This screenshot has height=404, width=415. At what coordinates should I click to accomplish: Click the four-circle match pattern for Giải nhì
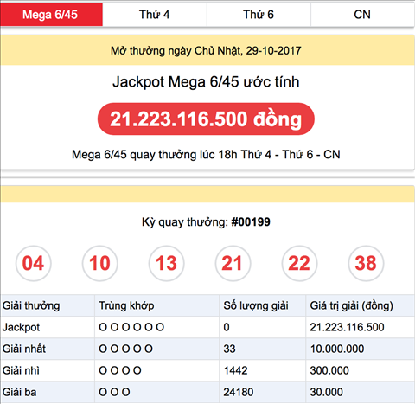[x=120, y=370]
